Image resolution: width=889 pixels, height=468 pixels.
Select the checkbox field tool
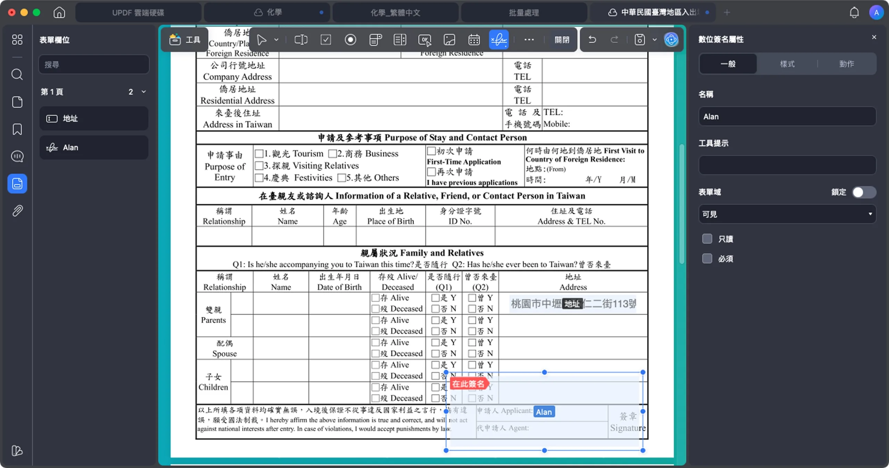point(325,40)
